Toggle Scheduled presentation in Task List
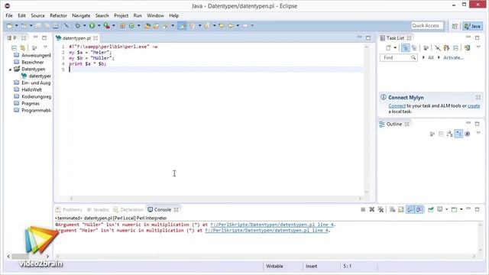Image resolution: width=489 pixels, height=275 pixels. point(414,47)
